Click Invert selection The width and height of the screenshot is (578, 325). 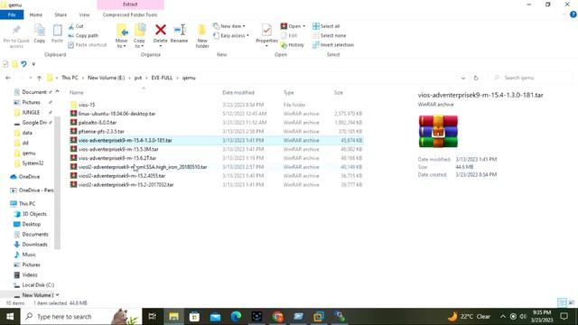tap(333, 45)
